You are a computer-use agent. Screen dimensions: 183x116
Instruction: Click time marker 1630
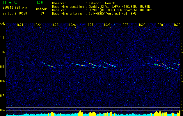(177, 25)
